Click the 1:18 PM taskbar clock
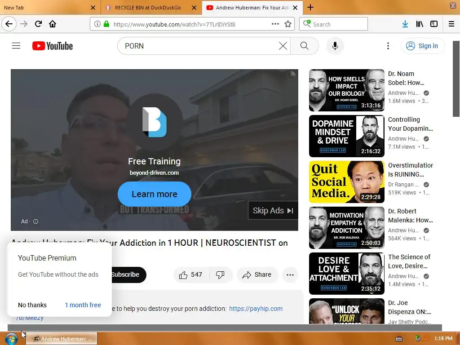The width and height of the screenshot is (460, 345). [x=443, y=338]
